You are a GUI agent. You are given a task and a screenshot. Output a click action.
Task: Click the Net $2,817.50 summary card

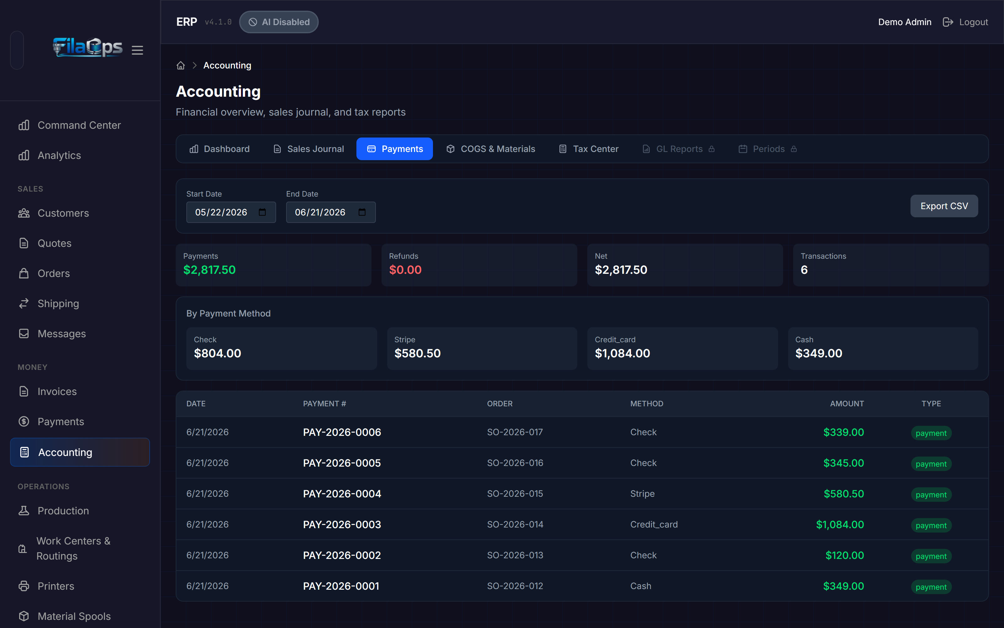(685, 265)
